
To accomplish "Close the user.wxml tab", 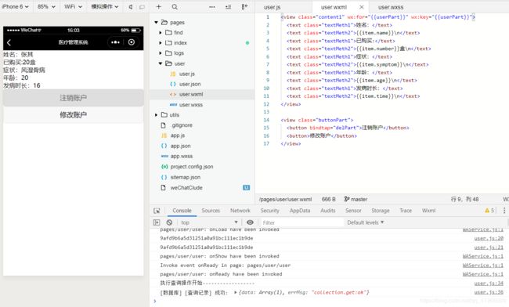I will [361, 7].
